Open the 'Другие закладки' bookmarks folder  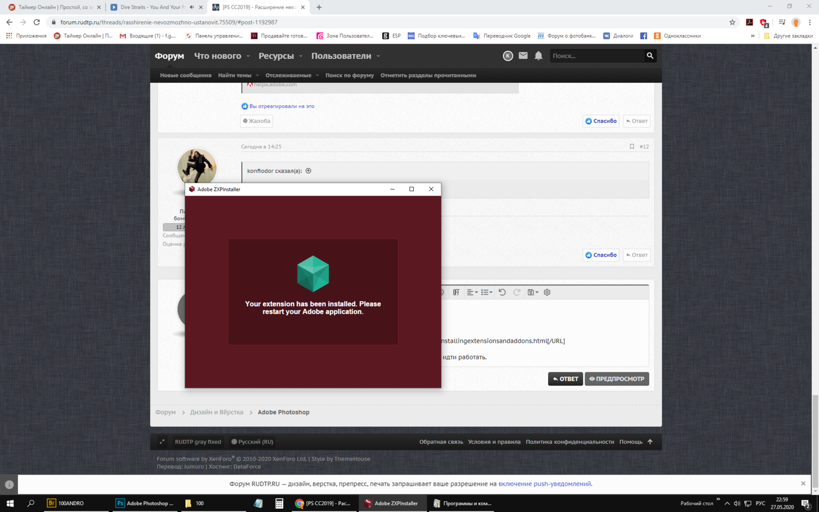[788, 36]
